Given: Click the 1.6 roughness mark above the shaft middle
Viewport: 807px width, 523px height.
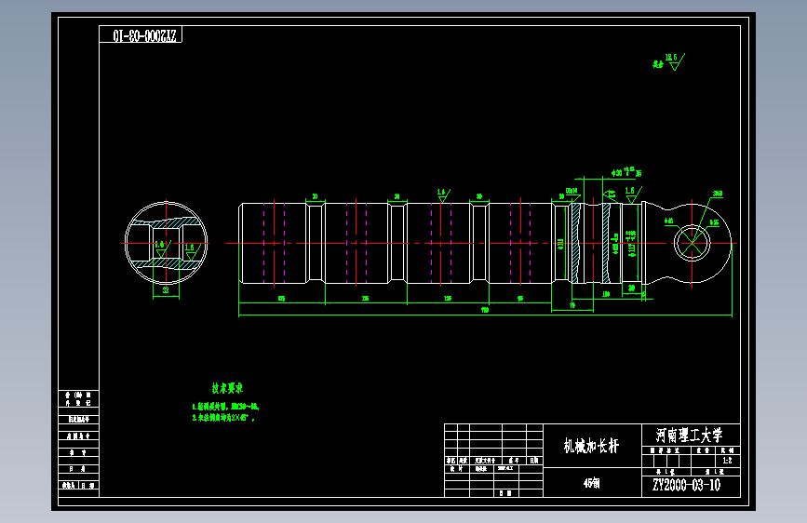Looking at the screenshot, I should [443, 194].
